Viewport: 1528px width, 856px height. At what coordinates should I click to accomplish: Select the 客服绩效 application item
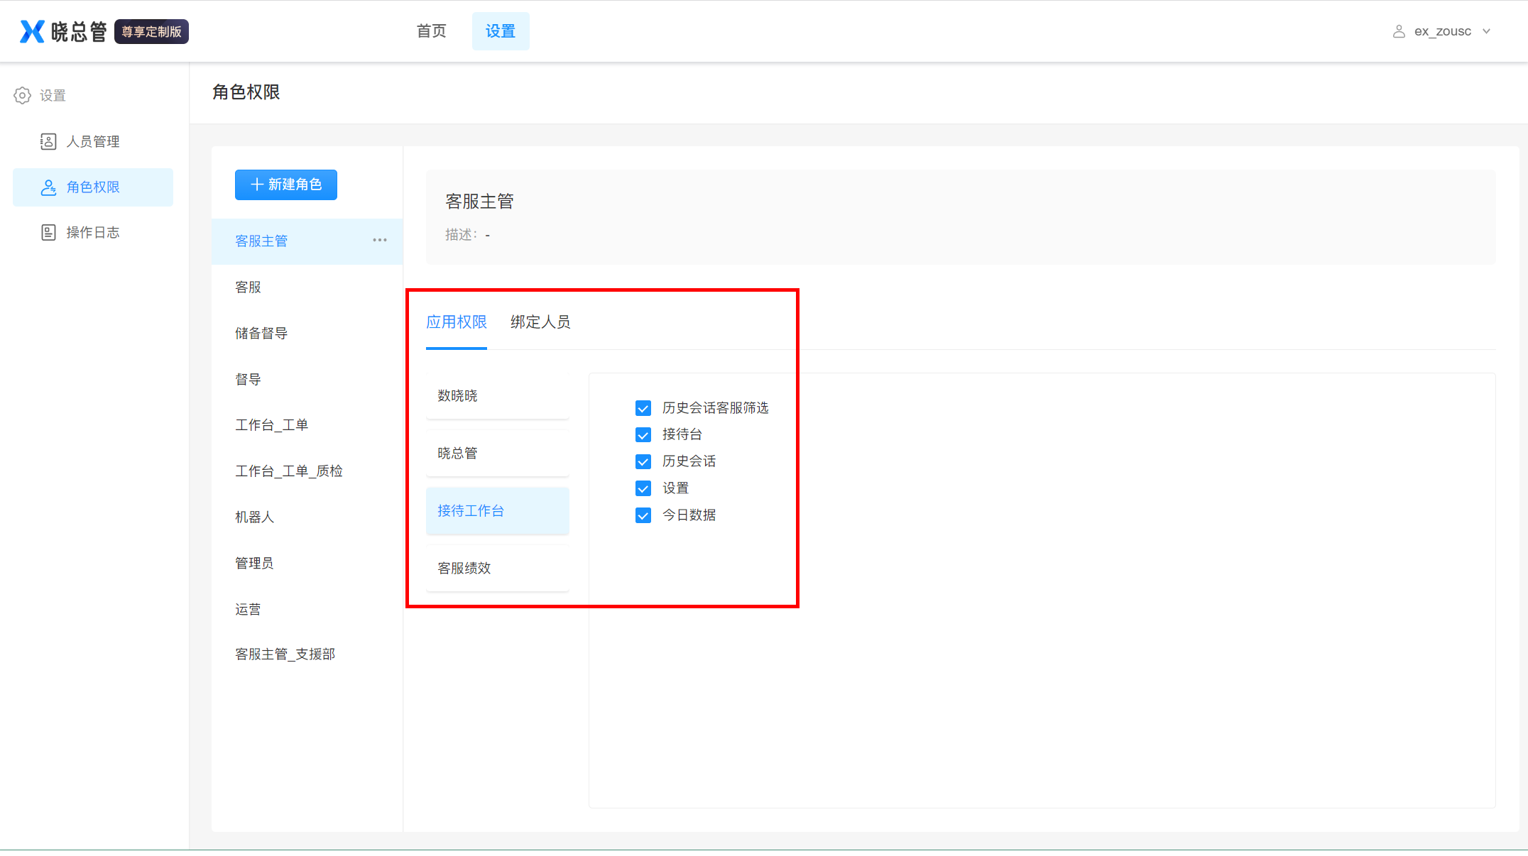pyautogui.click(x=497, y=568)
